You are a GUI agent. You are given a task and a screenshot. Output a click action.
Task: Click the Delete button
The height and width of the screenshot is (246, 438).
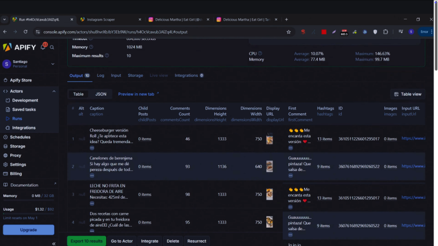click(173, 241)
